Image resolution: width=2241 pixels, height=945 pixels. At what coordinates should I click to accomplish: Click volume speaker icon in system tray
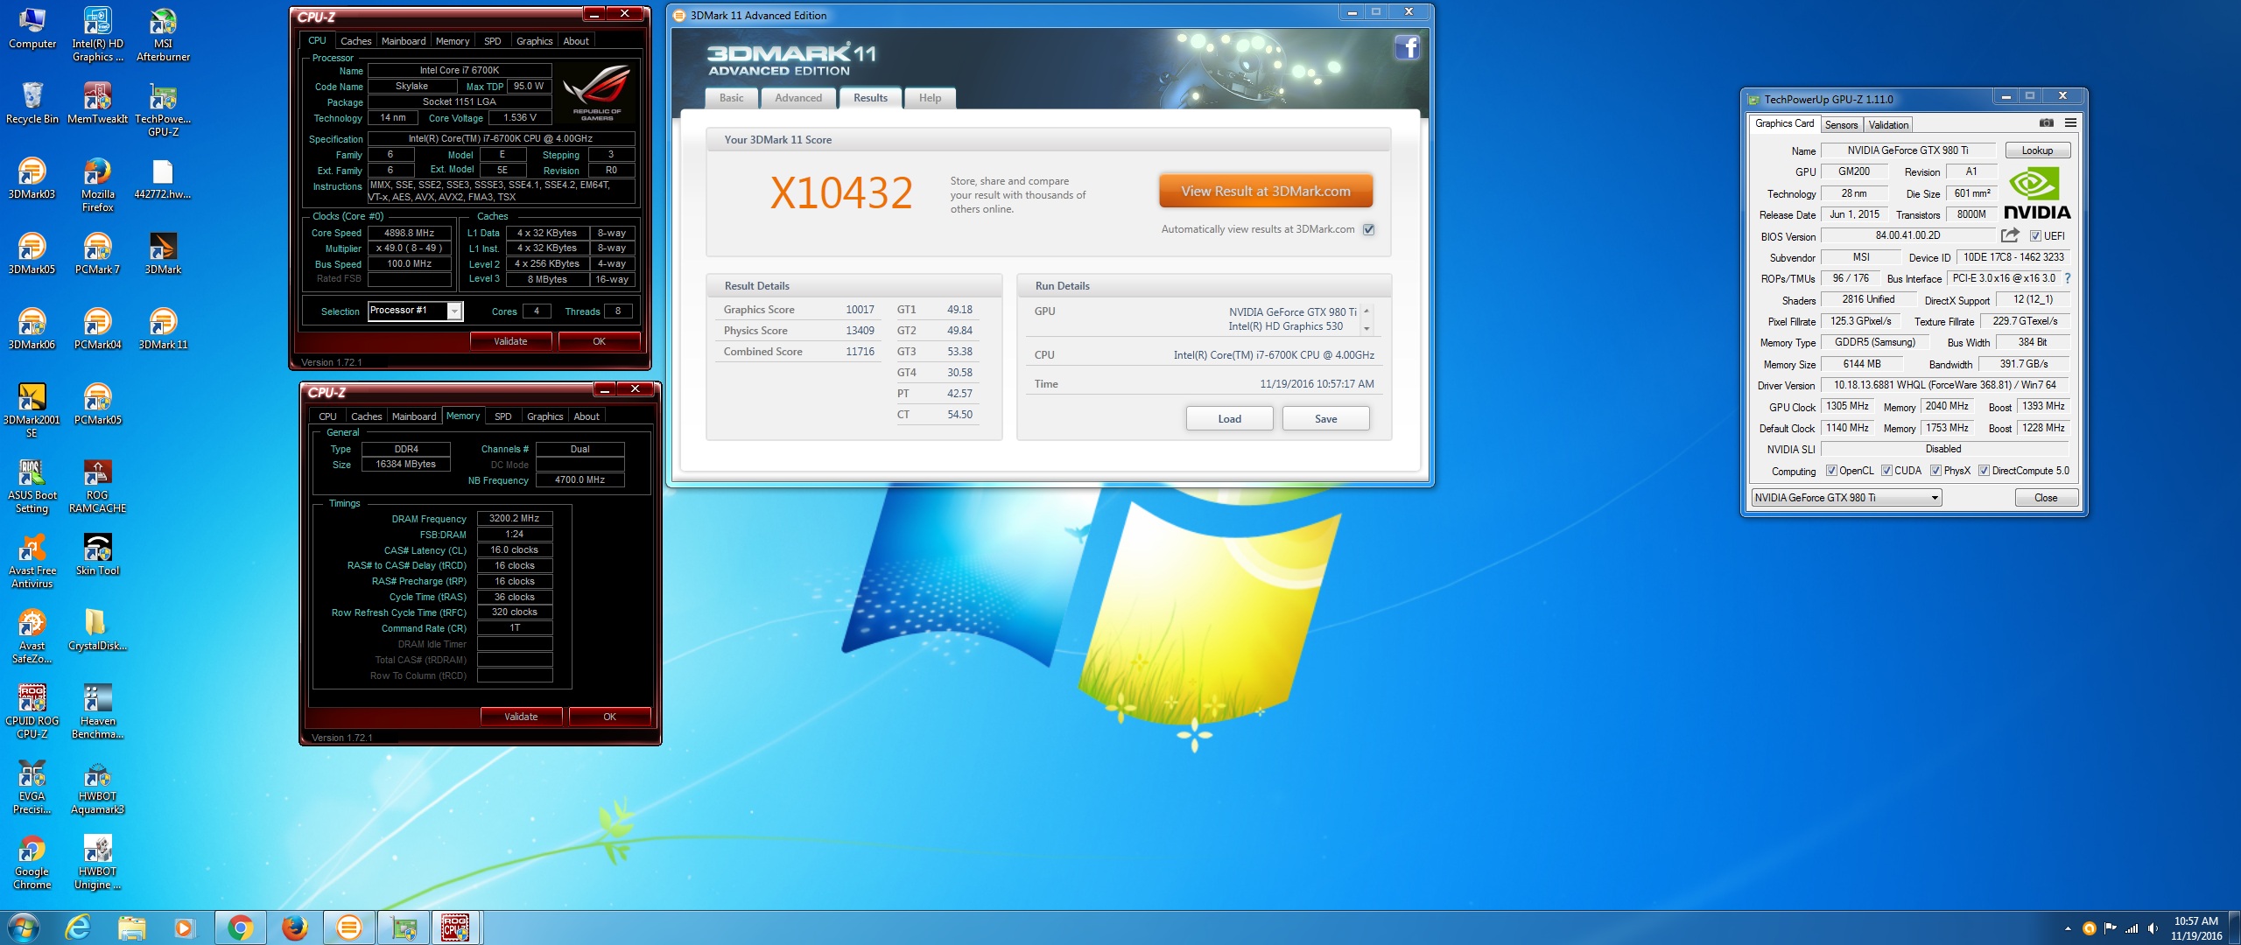(2153, 928)
